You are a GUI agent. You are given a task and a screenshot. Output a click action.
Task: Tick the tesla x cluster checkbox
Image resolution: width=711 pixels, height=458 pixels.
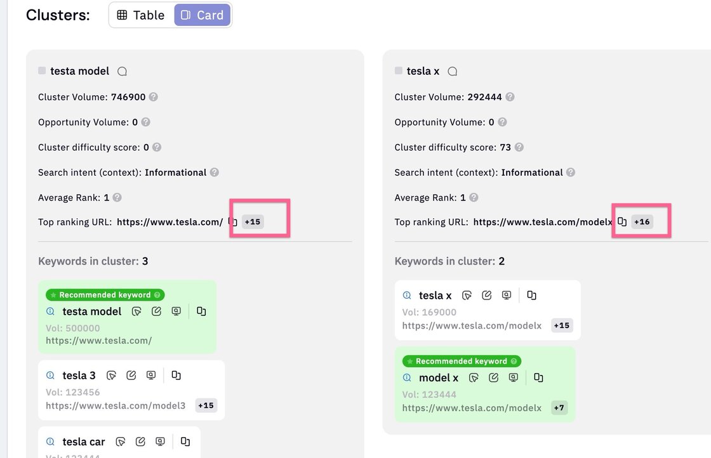(399, 70)
